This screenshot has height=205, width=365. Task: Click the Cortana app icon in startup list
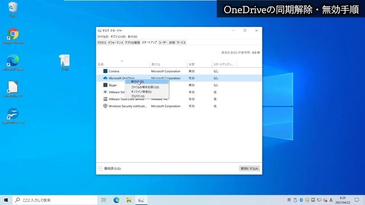pyautogui.click(x=105, y=71)
